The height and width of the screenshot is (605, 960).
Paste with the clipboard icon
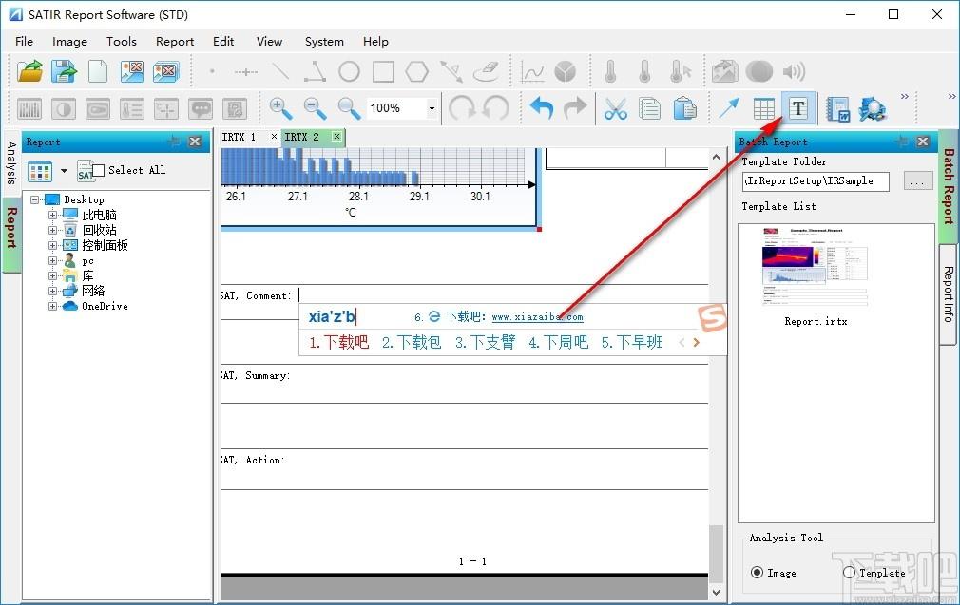tap(684, 109)
